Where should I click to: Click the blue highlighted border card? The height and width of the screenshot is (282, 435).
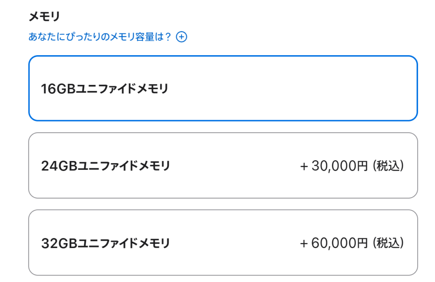[x=223, y=88]
